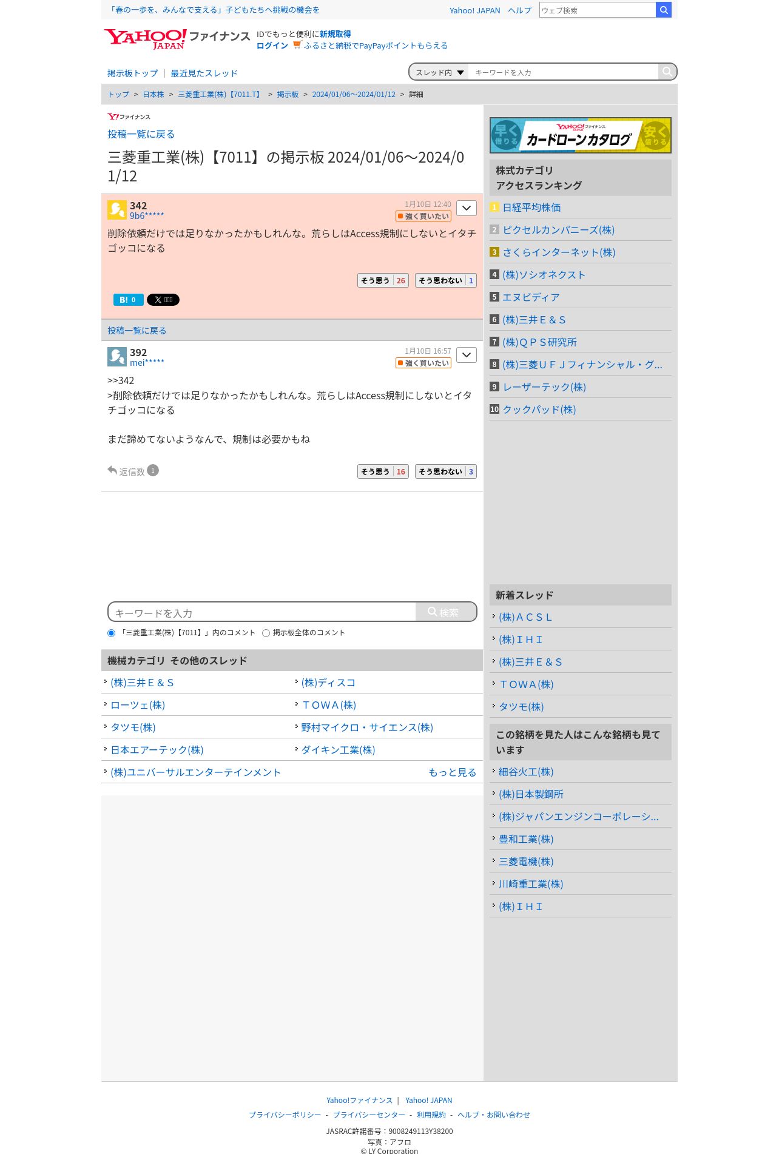The height and width of the screenshot is (1154, 779).
Task: Click top 投稿一覧に戻る link
Action: 141,134
